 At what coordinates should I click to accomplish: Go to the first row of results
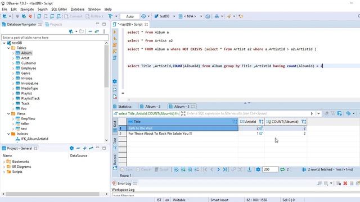205,169
